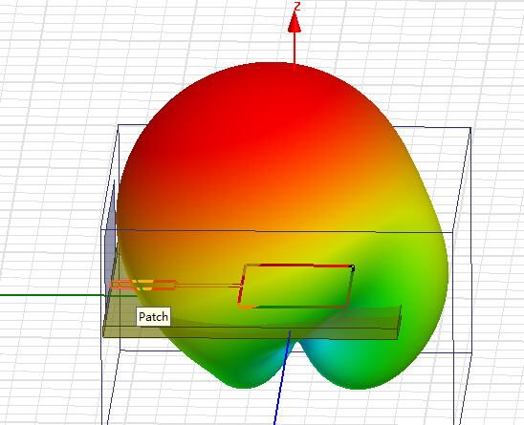Click the Patch tooltip label

154,316
